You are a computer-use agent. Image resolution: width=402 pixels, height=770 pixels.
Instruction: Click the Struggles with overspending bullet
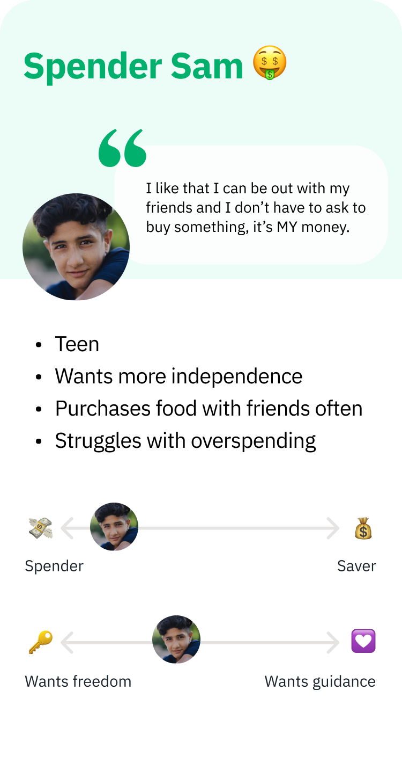[x=185, y=441]
